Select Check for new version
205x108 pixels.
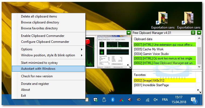coord(49,76)
